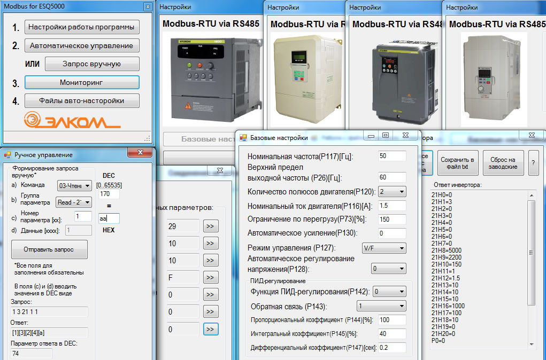Click Ограничение по перегрузу P73 field
This screenshot has width=546, height=360.
click(392, 220)
